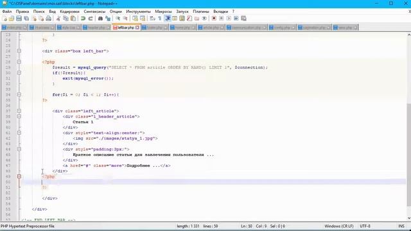411x231 pixels.
Task: Collapse the text-align div fold on line 41
Action: tap(19, 133)
